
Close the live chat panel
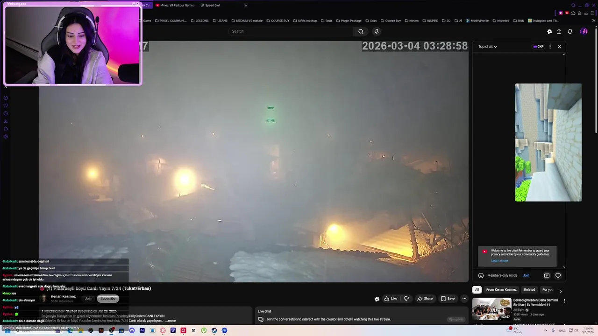click(559, 47)
